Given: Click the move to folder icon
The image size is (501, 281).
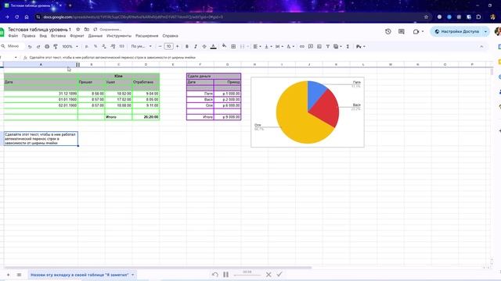Looking at the screenshot, I should pos(87,30).
